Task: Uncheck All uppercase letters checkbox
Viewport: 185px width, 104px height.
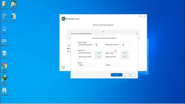Action: (79, 57)
